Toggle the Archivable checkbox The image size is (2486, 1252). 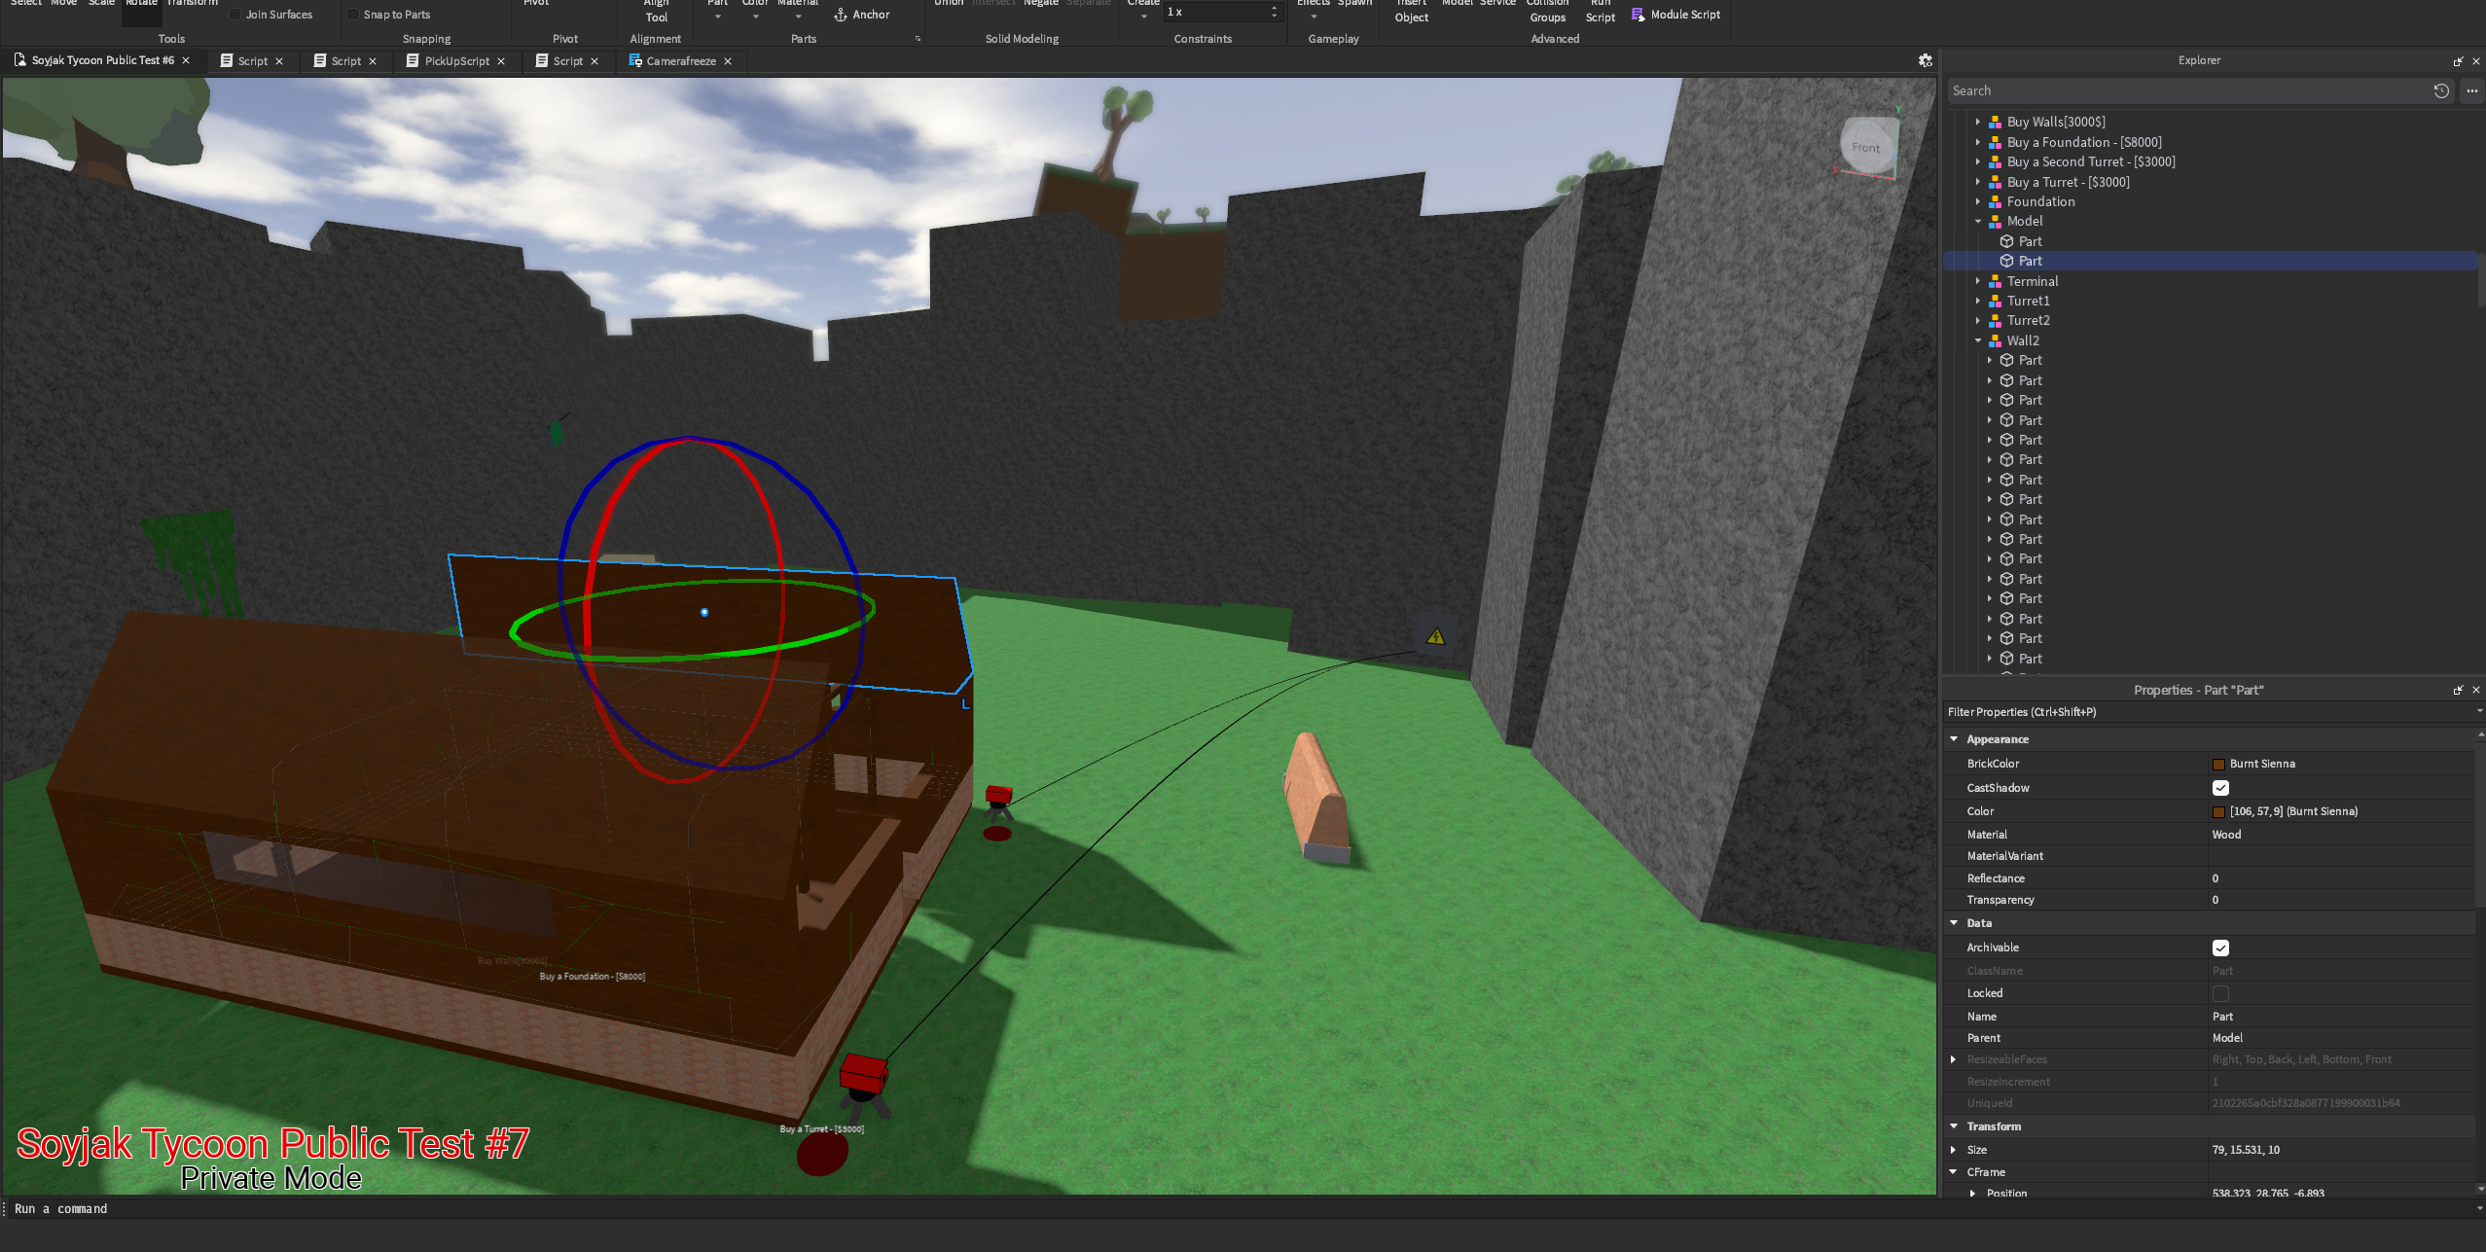click(2220, 948)
